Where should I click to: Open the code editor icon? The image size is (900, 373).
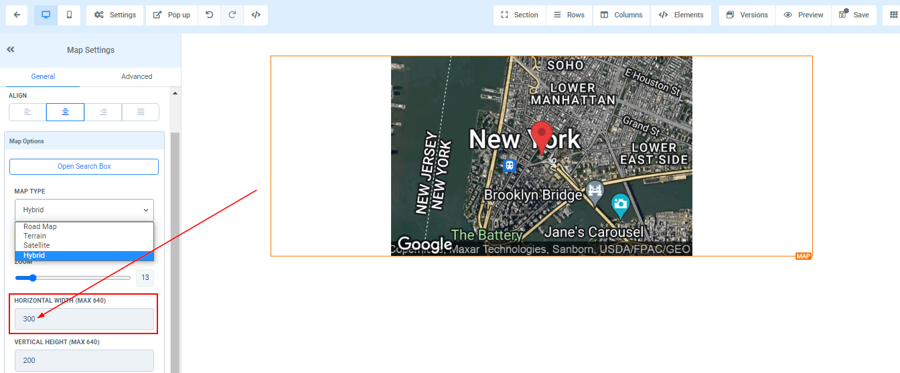(256, 15)
